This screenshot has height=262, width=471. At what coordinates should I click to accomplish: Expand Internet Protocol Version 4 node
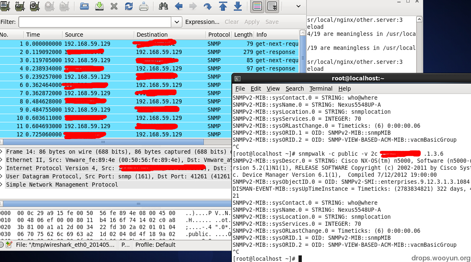click(2, 168)
